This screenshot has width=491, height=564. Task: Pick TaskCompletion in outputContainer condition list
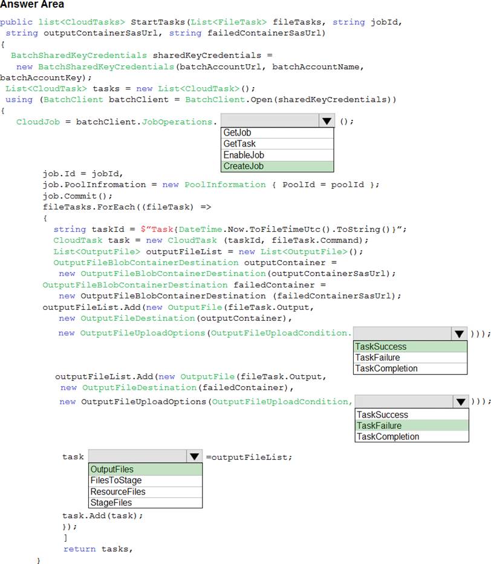click(x=410, y=369)
